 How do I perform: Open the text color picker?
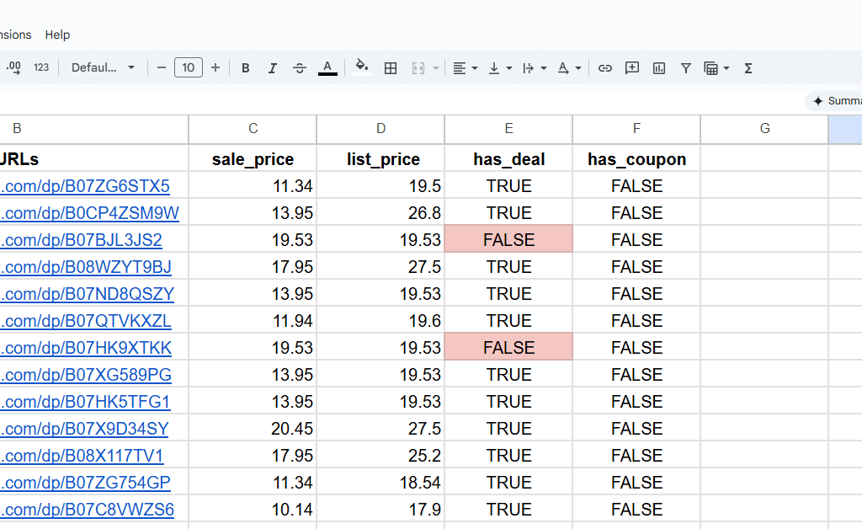(x=327, y=68)
